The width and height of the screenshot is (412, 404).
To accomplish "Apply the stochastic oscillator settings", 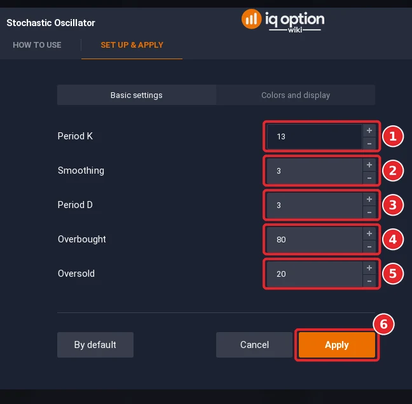I will 337,345.
